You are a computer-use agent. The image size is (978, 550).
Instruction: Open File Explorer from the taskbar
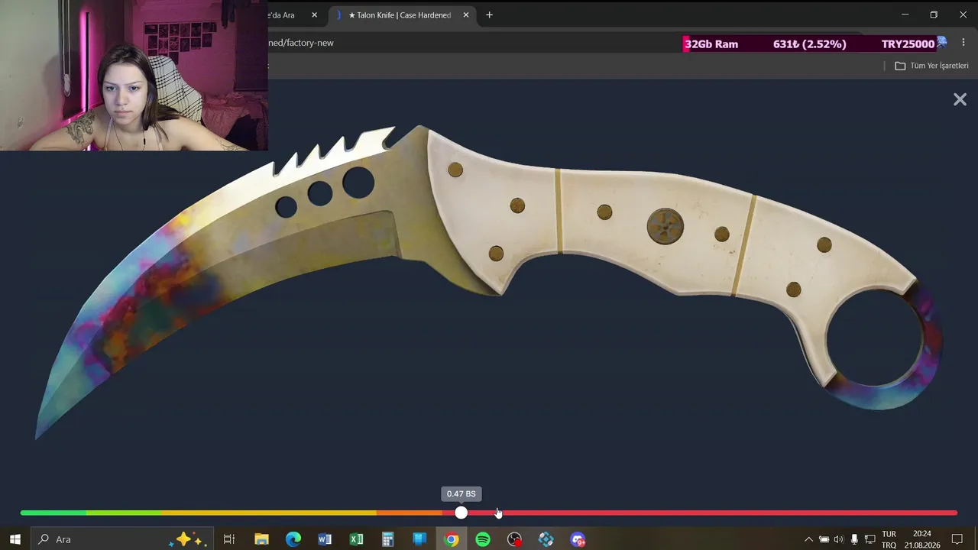261,539
